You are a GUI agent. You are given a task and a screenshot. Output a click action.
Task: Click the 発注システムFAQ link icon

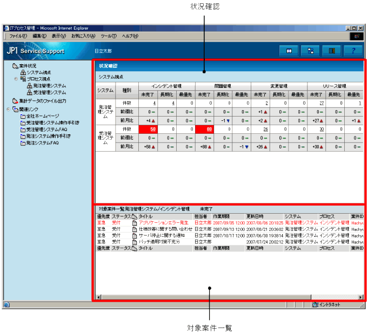[23, 143]
